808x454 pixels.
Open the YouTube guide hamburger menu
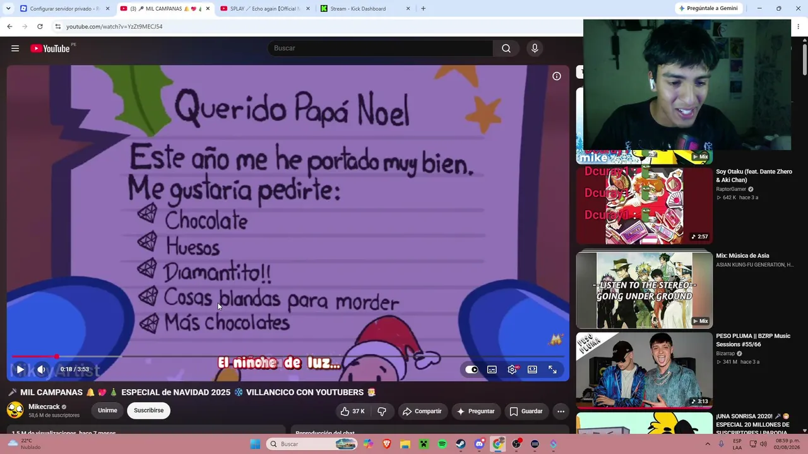click(15, 49)
